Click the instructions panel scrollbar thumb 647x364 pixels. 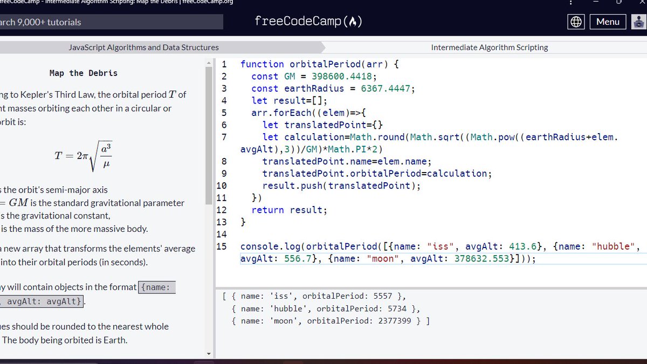coord(209,136)
